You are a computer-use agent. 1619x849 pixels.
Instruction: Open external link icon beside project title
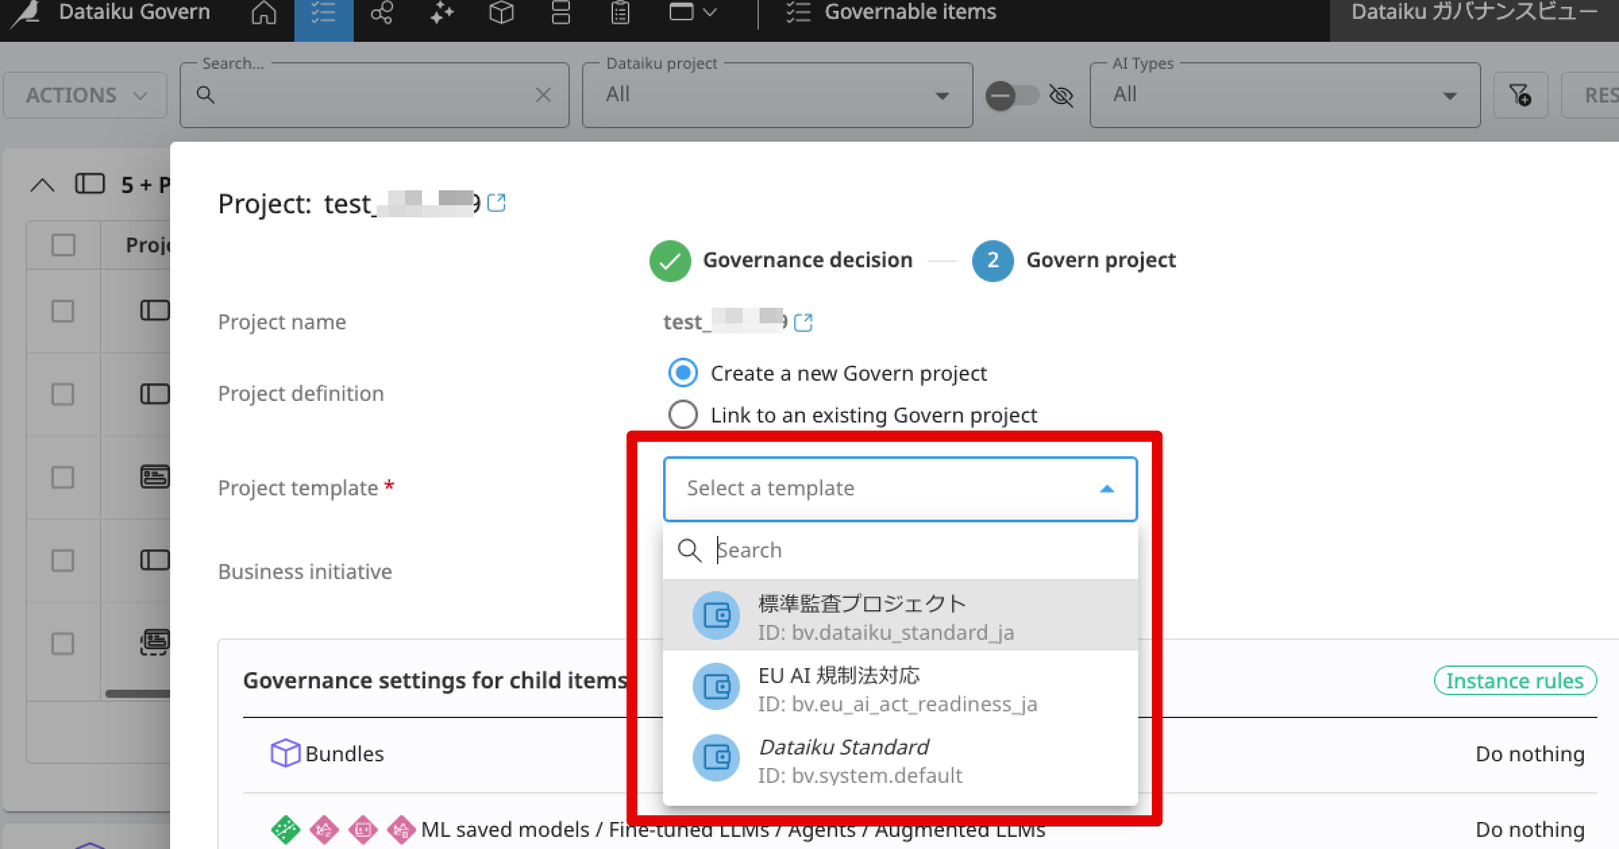coord(496,202)
